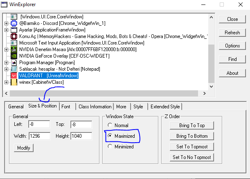
Task: Click the Ayarlar window icon
Action: pyautogui.click(x=14, y=30)
